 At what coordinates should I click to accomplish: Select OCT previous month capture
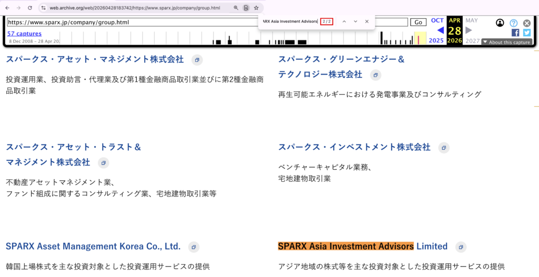(437, 20)
